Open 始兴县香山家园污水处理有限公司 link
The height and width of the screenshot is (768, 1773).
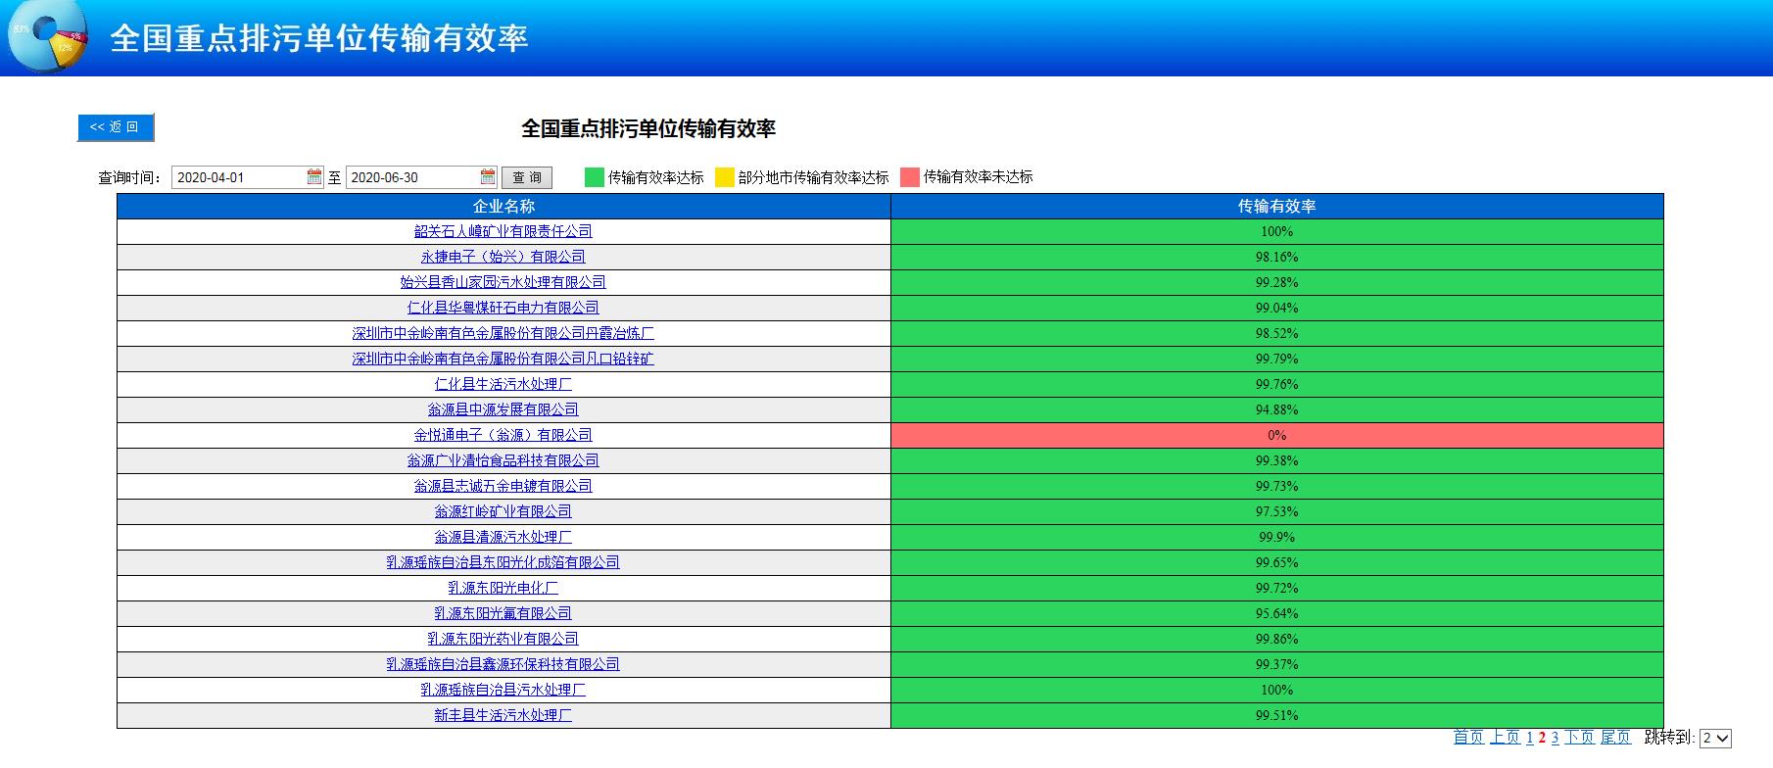point(503,282)
